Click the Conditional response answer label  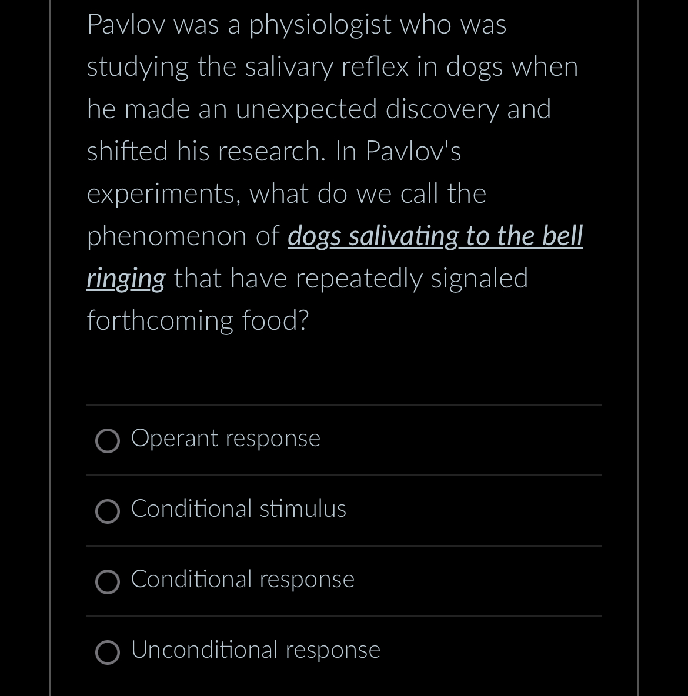click(x=242, y=580)
